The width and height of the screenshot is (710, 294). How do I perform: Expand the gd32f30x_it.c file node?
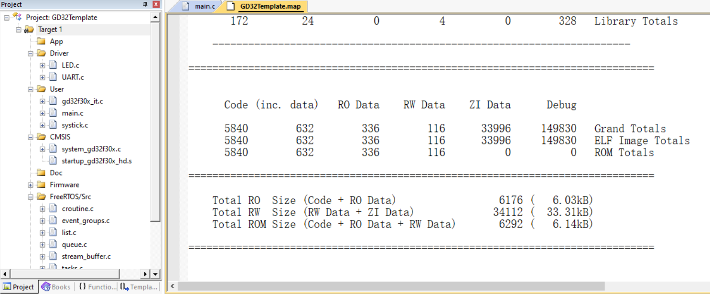(43, 101)
